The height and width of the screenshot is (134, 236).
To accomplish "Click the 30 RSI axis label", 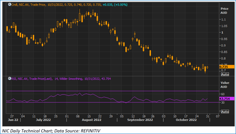I will [x=223, y=102].
